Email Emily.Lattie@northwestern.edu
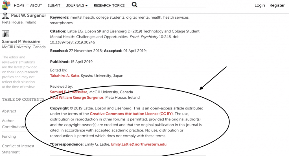Screen dimensions: 289x156 click(139, 144)
